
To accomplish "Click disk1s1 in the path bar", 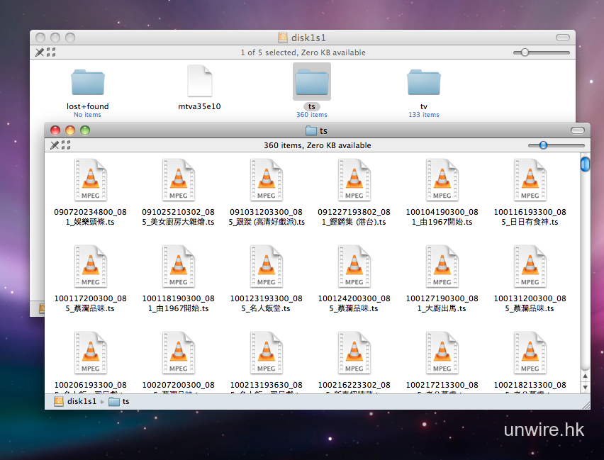I will pyautogui.click(x=80, y=401).
